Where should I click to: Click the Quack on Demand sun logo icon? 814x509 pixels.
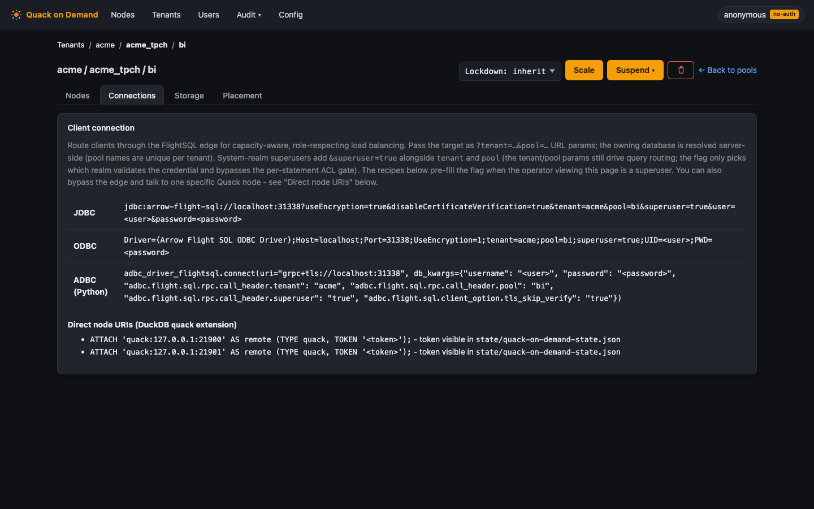click(16, 15)
